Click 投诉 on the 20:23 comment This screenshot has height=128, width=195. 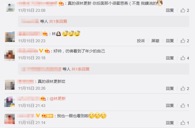click(x=141, y=41)
